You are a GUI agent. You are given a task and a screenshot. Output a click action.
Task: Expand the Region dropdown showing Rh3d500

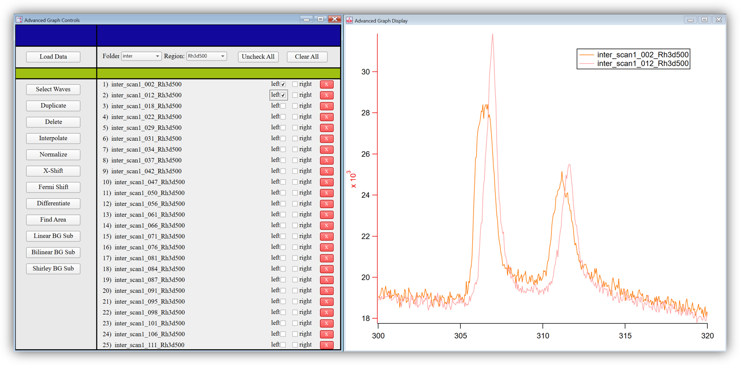tap(206, 56)
